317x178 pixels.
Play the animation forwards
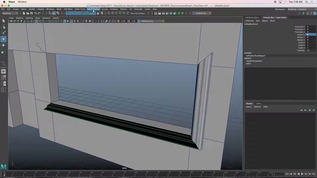(302, 174)
